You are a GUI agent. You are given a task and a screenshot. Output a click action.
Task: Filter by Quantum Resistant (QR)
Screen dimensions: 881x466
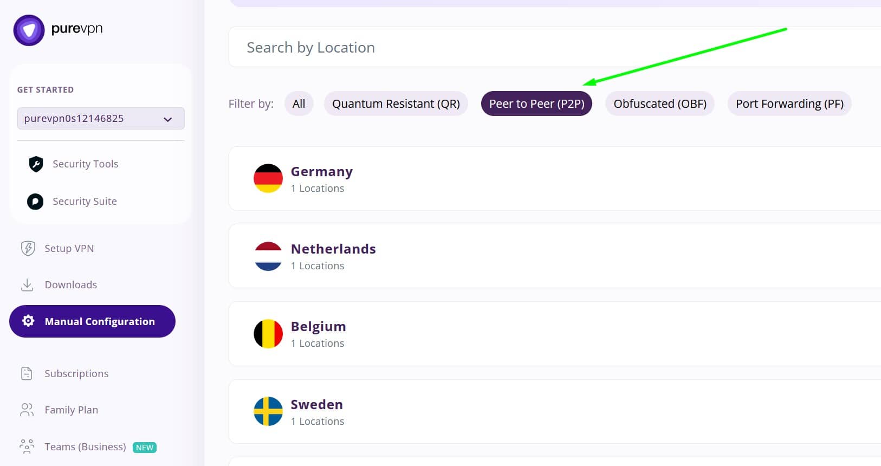pyautogui.click(x=396, y=103)
